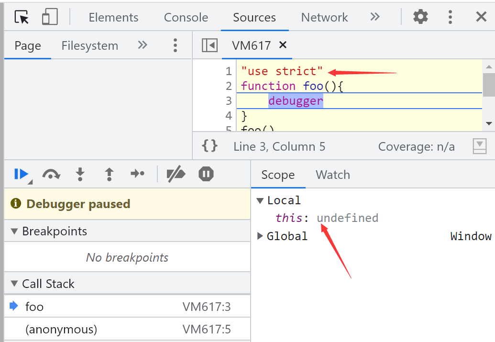Expand the Global scope section

click(x=260, y=236)
